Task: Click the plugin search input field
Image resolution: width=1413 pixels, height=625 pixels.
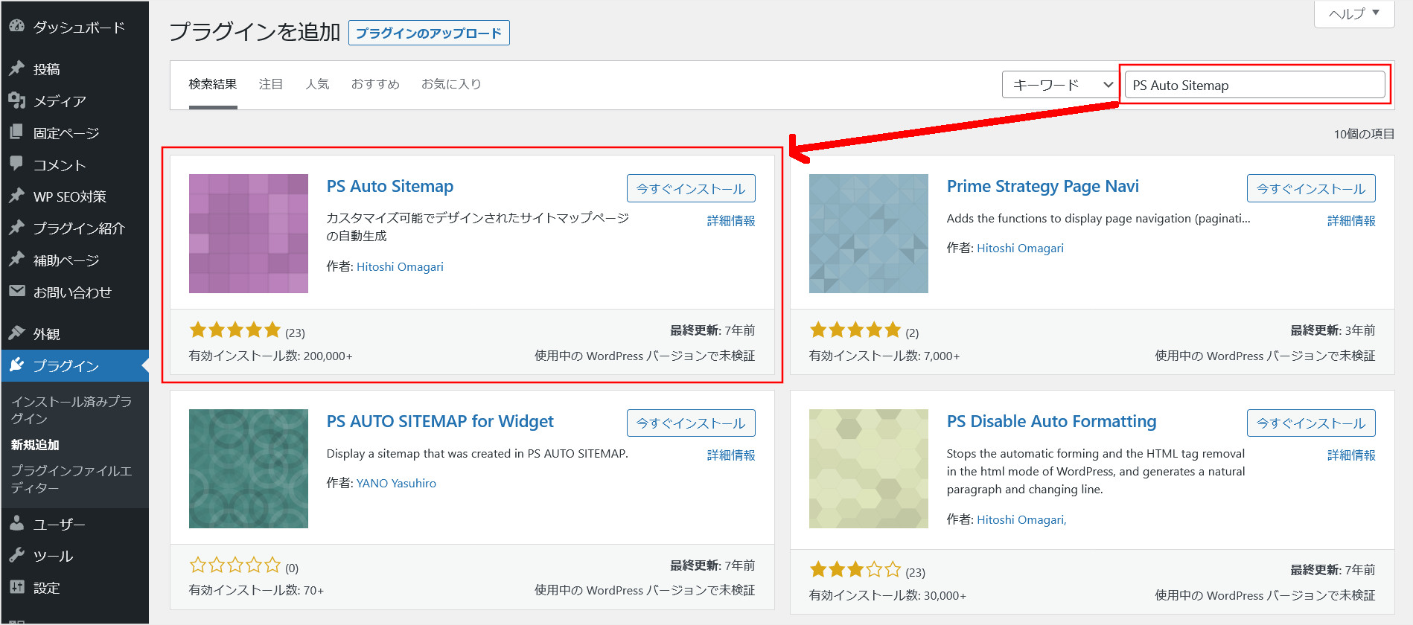Action: [1254, 85]
